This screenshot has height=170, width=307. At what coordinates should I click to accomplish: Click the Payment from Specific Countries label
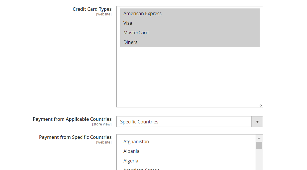pyautogui.click(x=75, y=137)
